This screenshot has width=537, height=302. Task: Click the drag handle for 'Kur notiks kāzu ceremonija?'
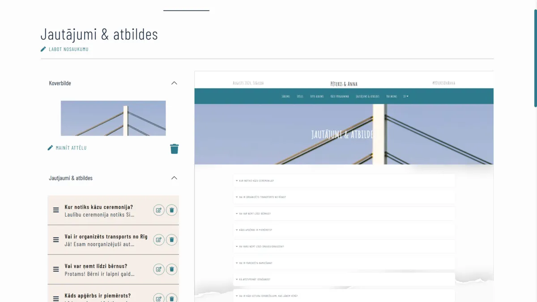[x=56, y=210]
